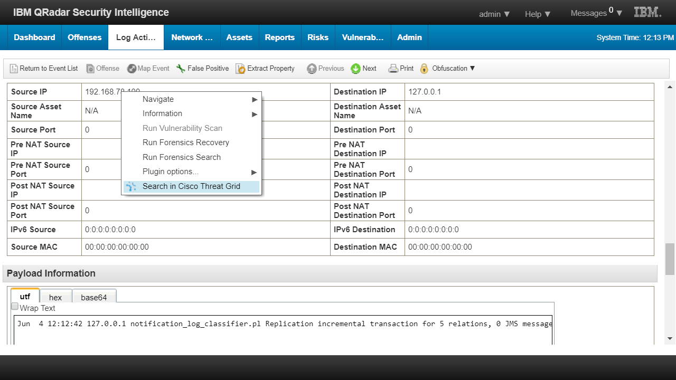Viewport: 676px width, 380px height.
Task: Click the Obfuscation padlock icon
Action: pyautogui.click(x=424, y=69)
